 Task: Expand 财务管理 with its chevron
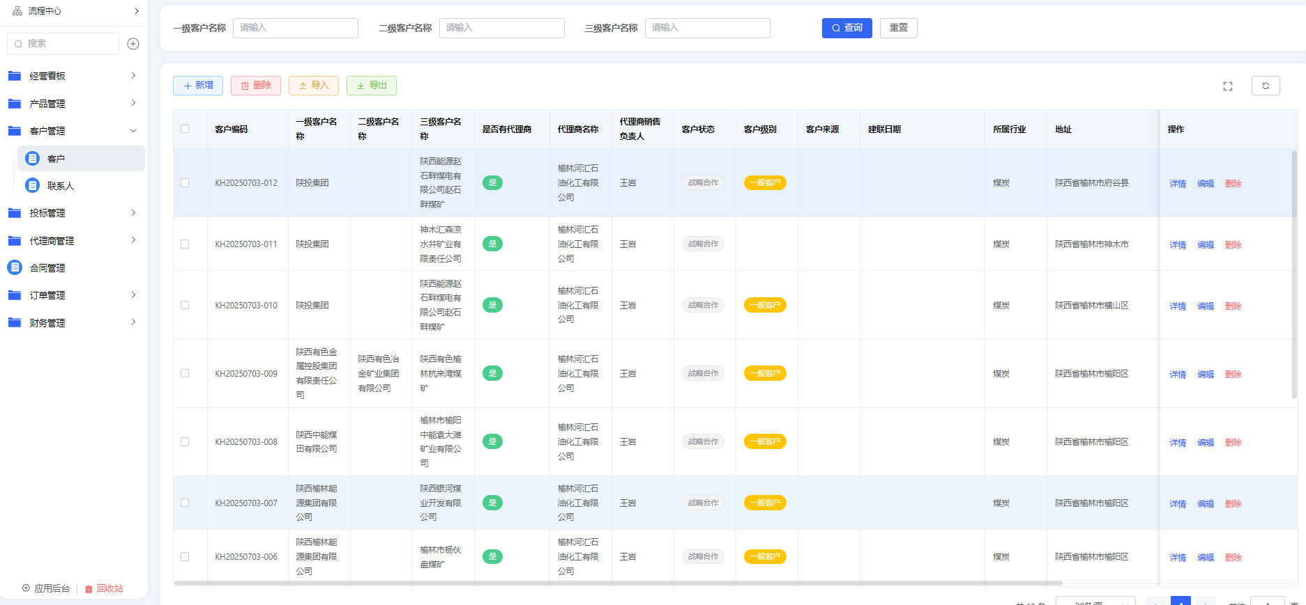[133, 322]
